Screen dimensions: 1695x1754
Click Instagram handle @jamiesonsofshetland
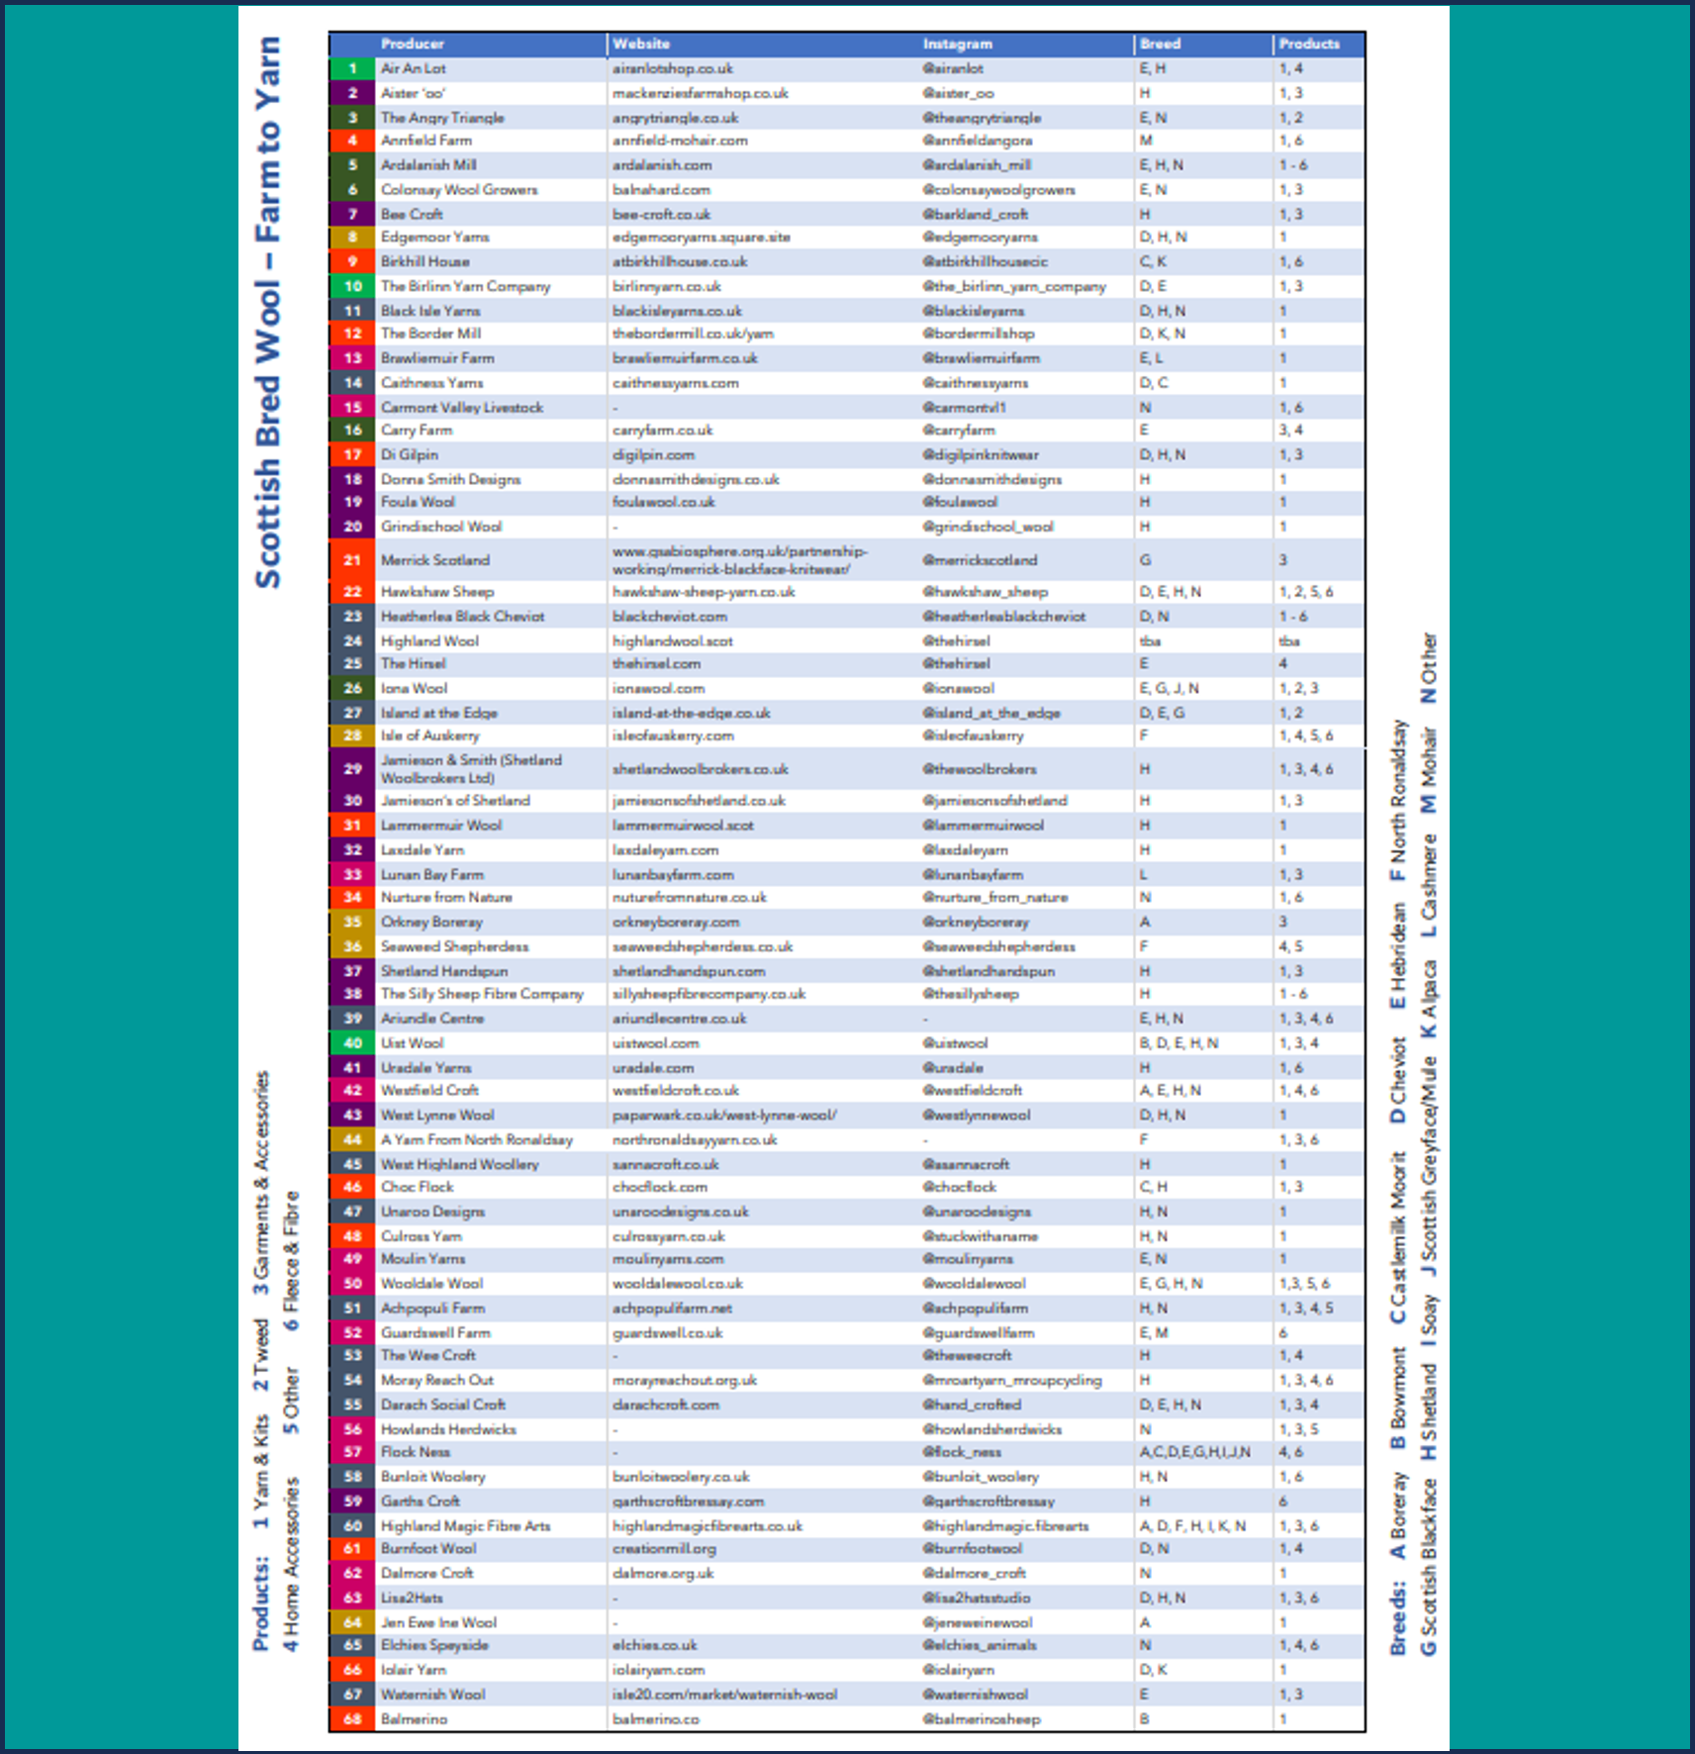tap(994, 801)
